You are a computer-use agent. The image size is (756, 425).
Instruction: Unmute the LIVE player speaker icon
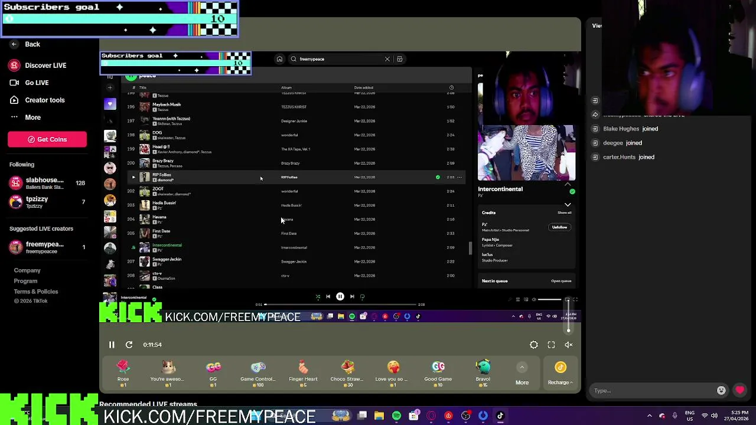569,345
